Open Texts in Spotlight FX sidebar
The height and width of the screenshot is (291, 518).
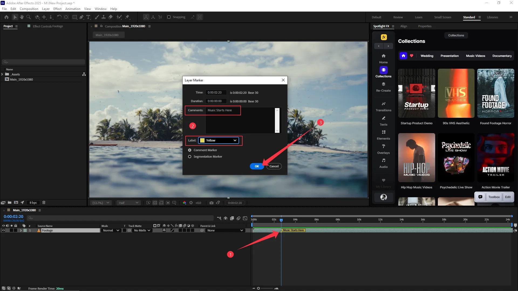pyautogui.click(x=383, y=121)
